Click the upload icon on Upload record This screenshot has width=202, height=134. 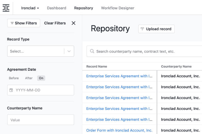[x=142, y=29]
